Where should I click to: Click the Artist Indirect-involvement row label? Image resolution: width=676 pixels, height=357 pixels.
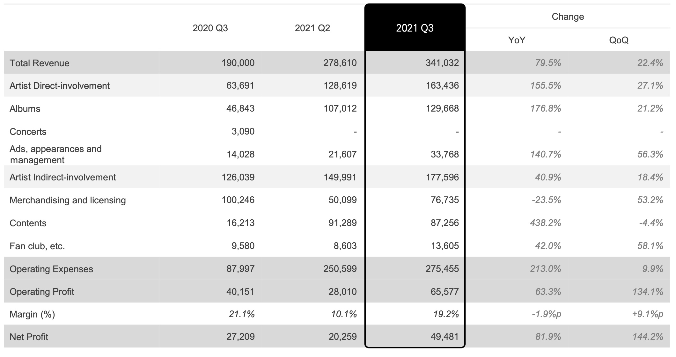63,177
